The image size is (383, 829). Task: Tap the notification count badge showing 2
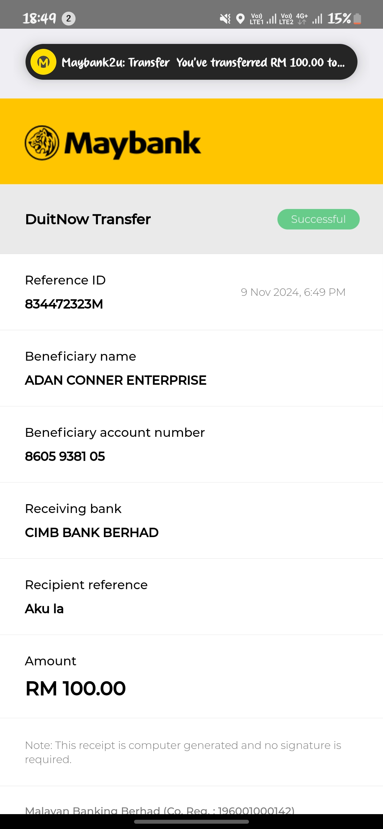(x=68, y=18)
